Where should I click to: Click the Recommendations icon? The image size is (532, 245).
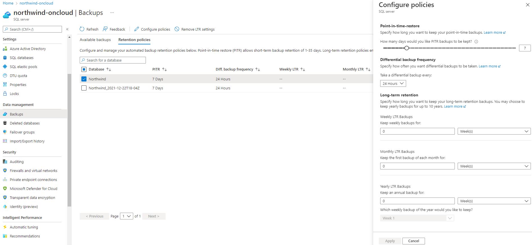(5, 236)
